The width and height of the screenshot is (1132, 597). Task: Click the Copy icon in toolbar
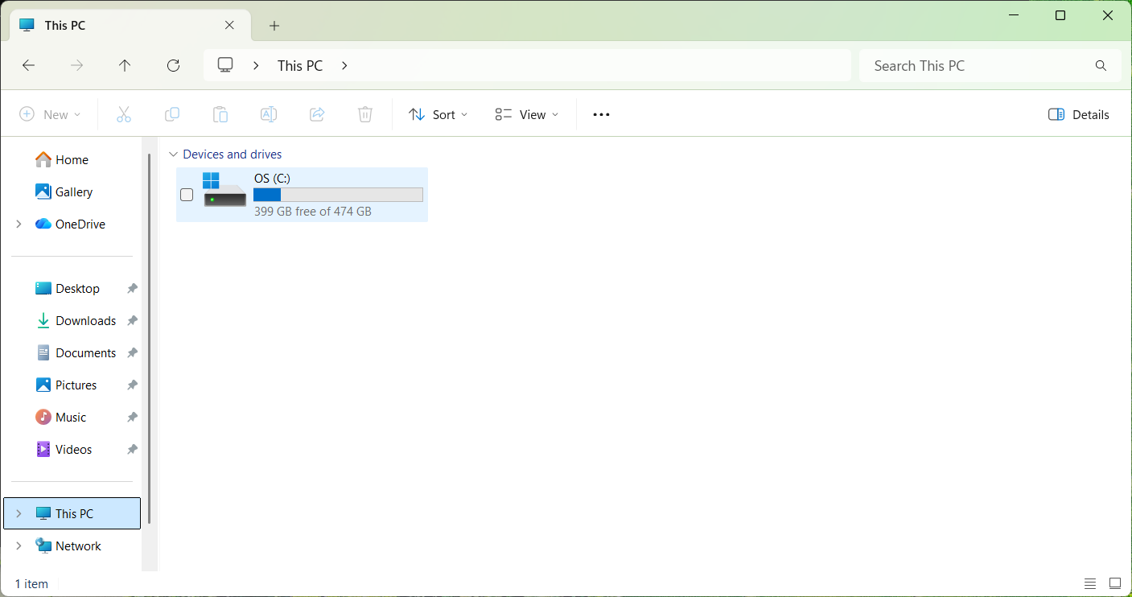(172, 114)
